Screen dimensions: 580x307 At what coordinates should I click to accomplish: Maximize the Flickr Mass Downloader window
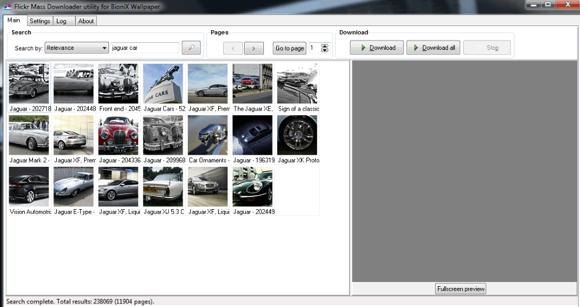tap(548, 5)
